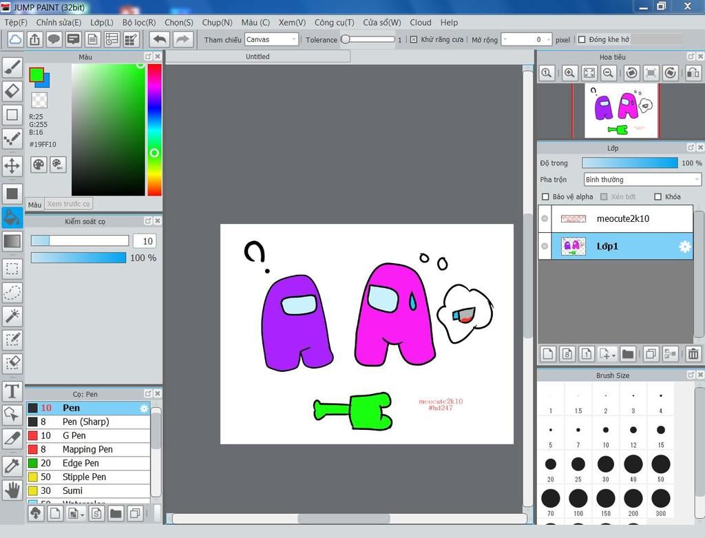This screenshot has height=538, width=705.
Task: Adjust the Tolerance slider
Action: tap(368, 39)
